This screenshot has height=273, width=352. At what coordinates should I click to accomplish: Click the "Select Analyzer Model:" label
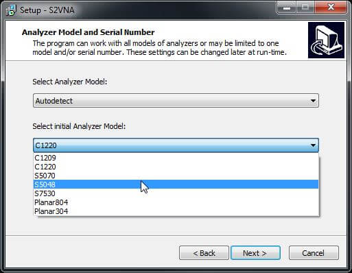click(70, 82)
